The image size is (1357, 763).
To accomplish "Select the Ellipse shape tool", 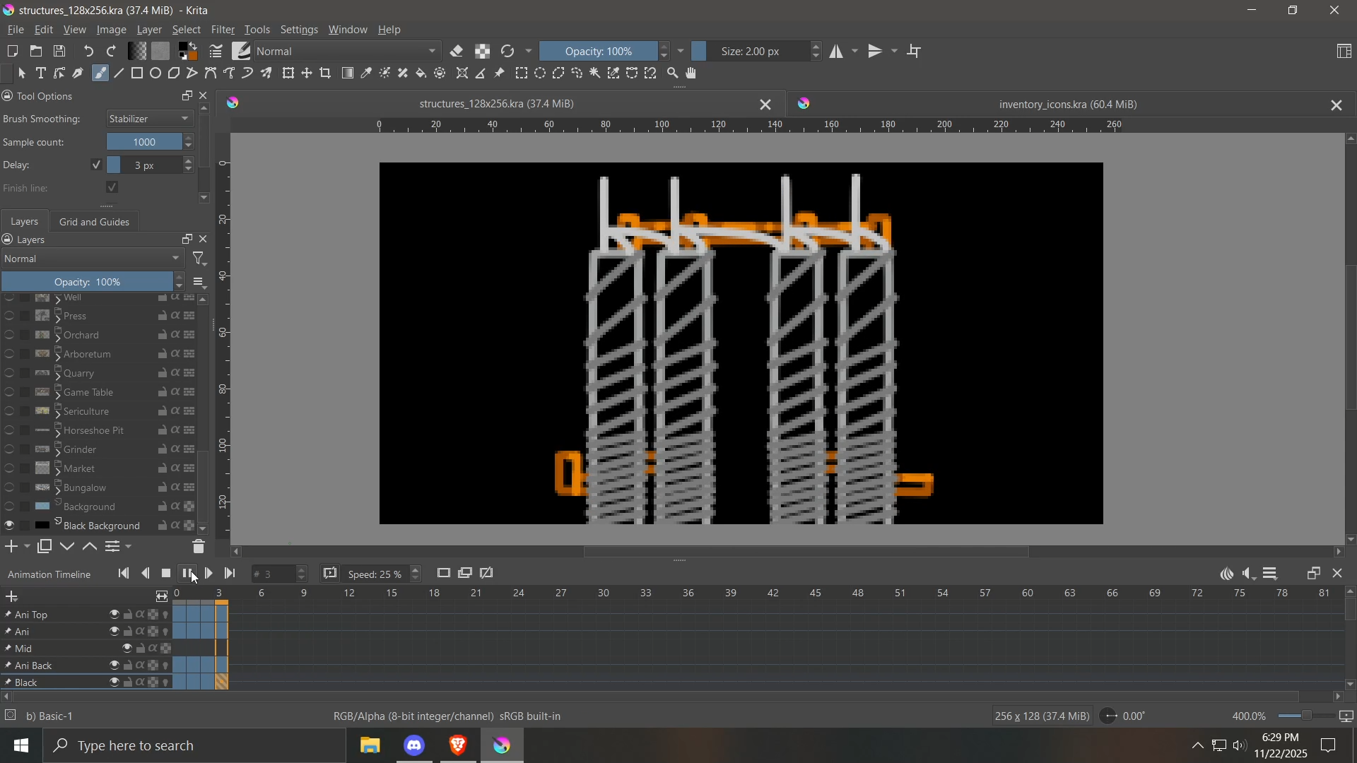I will coord(155,73).
